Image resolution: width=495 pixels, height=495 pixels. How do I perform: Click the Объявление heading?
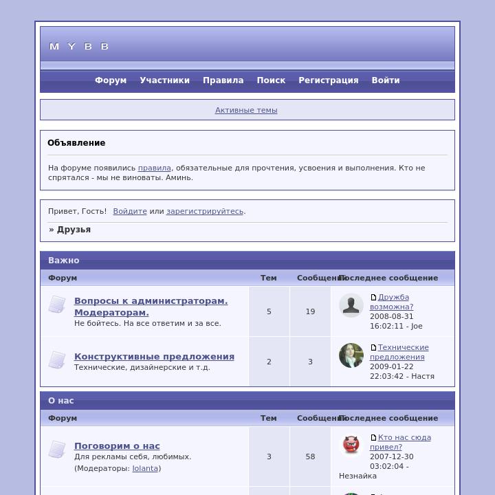(x=76, y=143)
